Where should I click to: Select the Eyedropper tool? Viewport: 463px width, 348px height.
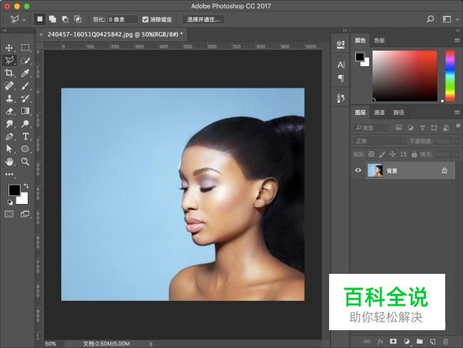pos(25,73)
